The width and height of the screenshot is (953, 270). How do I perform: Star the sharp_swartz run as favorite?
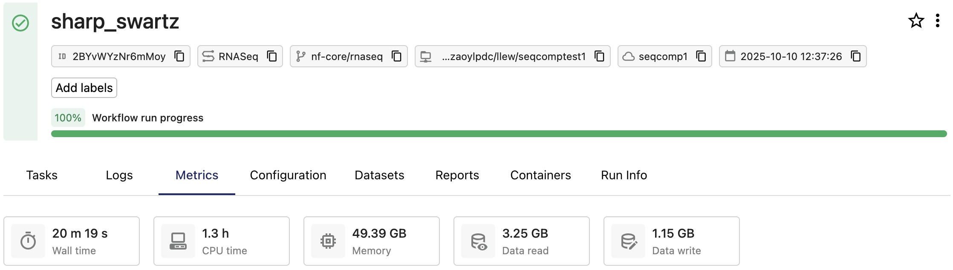click(916, 21)
